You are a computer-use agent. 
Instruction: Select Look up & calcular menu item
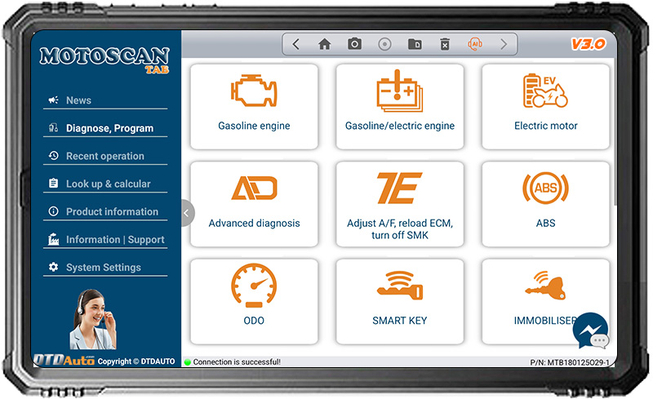(x=105, y=184)
